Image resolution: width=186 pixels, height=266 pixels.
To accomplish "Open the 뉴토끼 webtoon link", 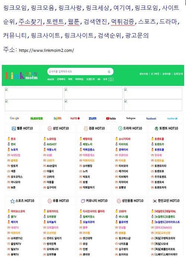I will [x=15, y=150].
